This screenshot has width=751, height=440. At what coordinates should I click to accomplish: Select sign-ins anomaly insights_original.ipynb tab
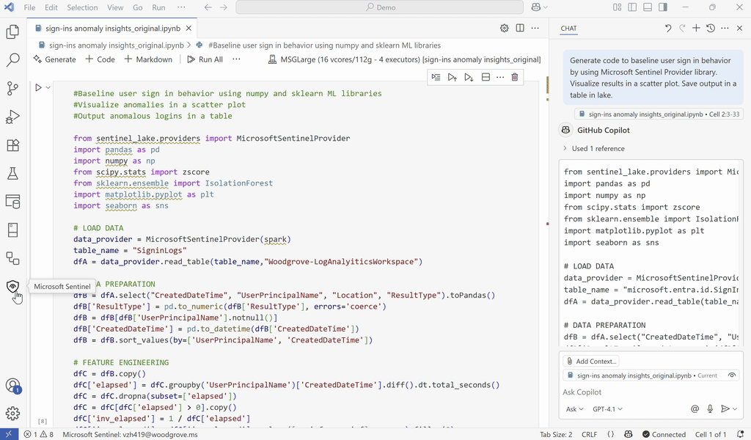[112, 29]
